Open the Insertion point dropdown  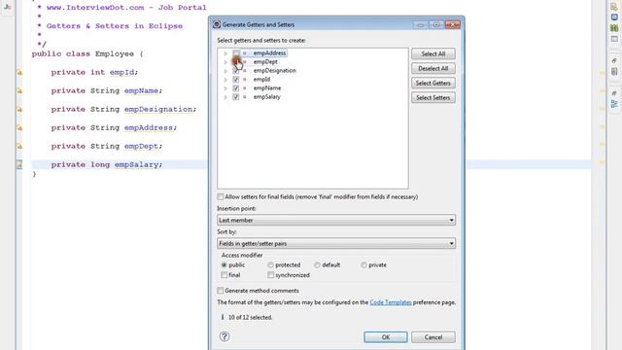(x=336, y=220)
